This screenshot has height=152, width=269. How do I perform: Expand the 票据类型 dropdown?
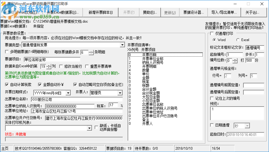pyautogui.click(x=122, y=45)
